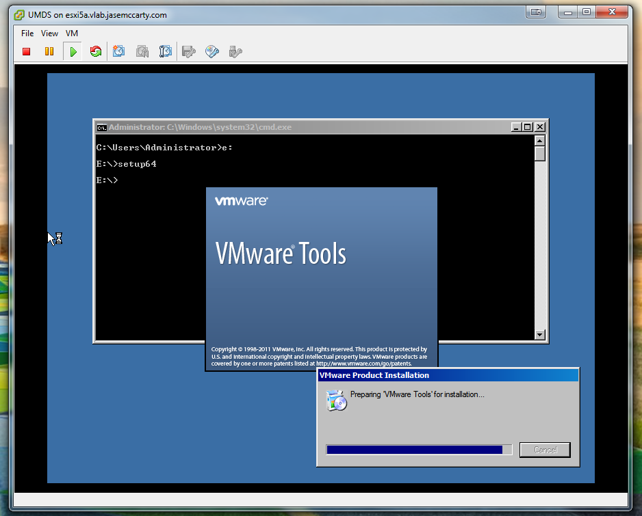Take a snapshot using the toolbar icon
This screenshot has height=516, width=642.
pyautogui.click(x=118, y=51)
